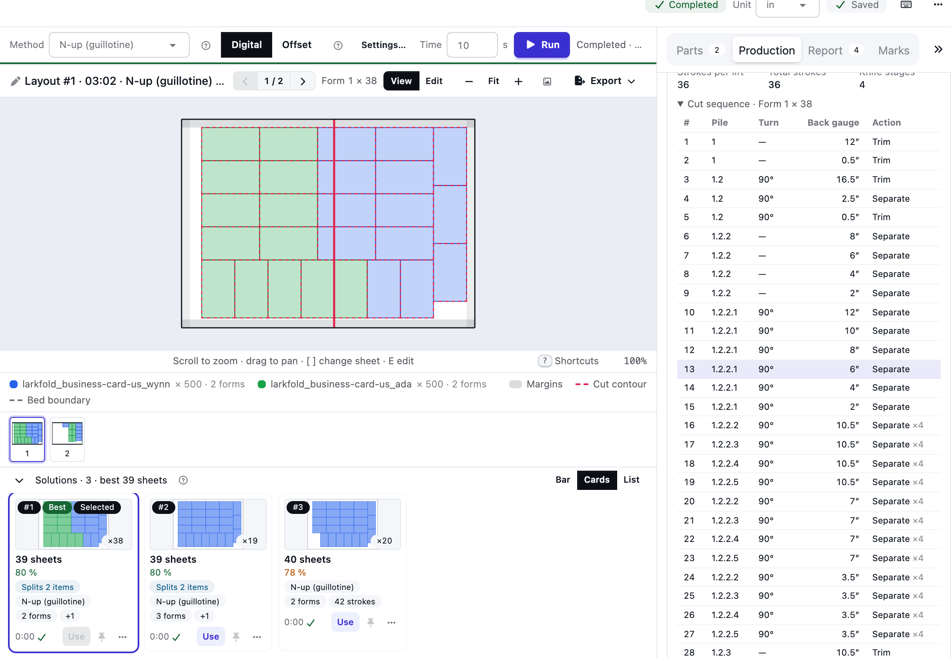The width and height of the screenshot is (951, 658).
Task: Open the Production tab
Action: coord(766,50)
